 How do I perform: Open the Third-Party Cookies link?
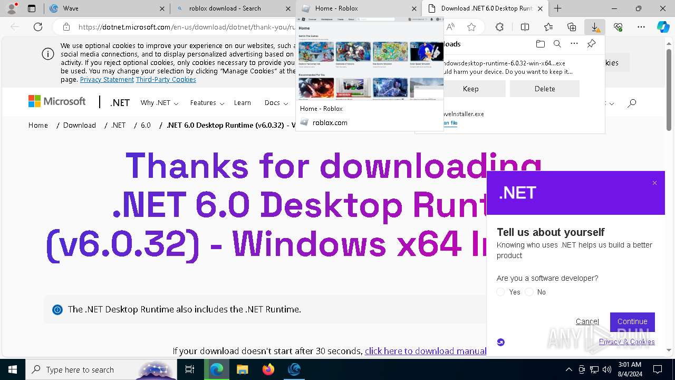tap(166, 80)
